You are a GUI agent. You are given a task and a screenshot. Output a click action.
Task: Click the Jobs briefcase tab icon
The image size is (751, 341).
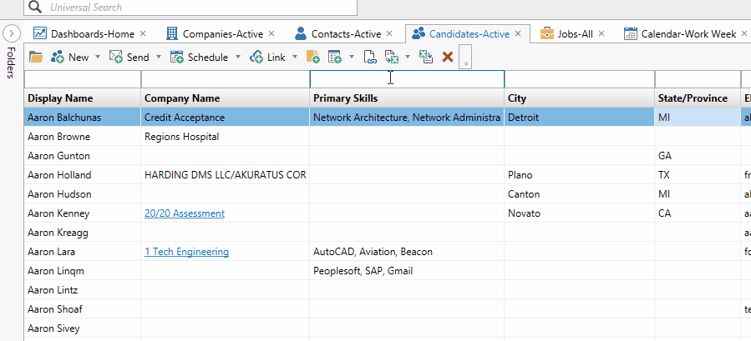tap(546, 33)
